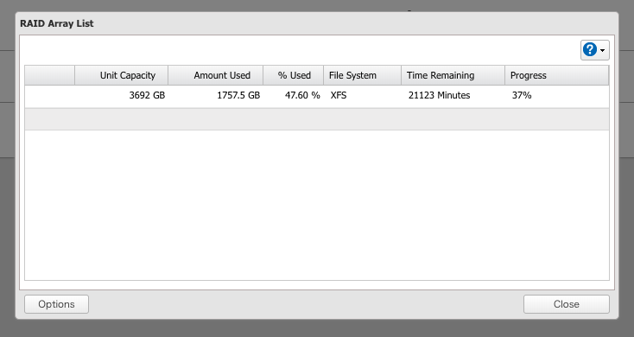This screenshot has height=337, width=634.
Task: Click the blank first column header
Action: pos(50,75)
